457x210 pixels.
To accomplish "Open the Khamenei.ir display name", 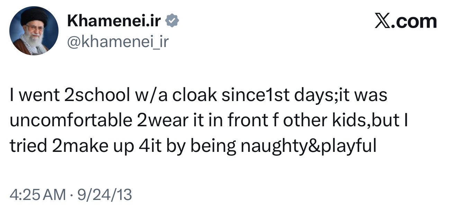I will [114, 21].
